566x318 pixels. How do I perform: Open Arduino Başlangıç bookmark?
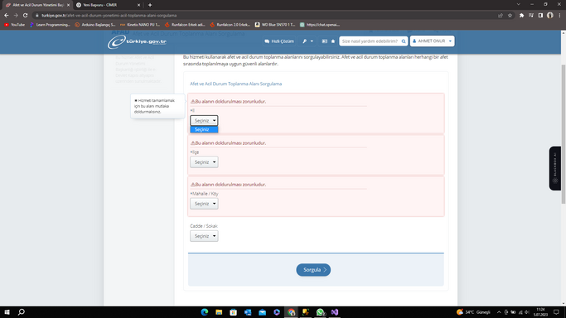point(95,25)
